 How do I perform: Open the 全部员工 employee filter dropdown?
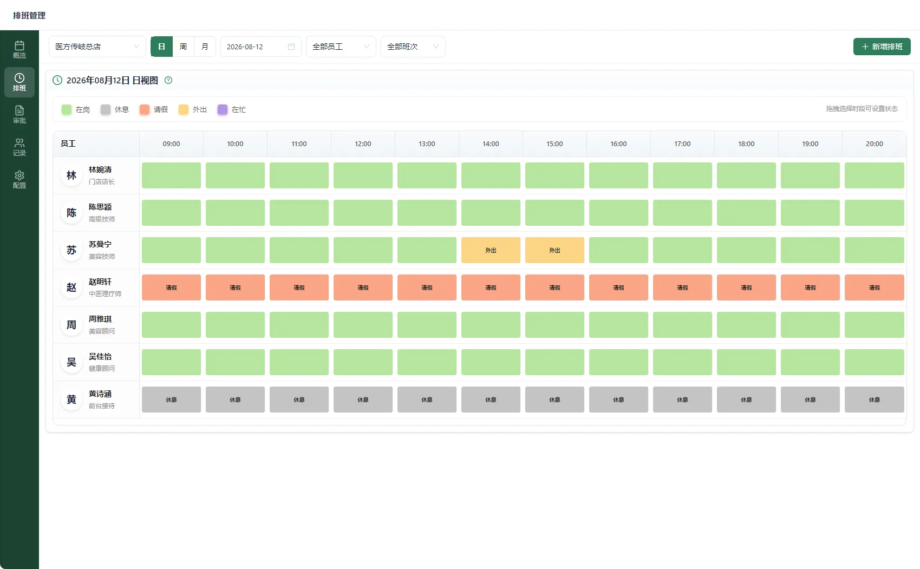[341, 47]
